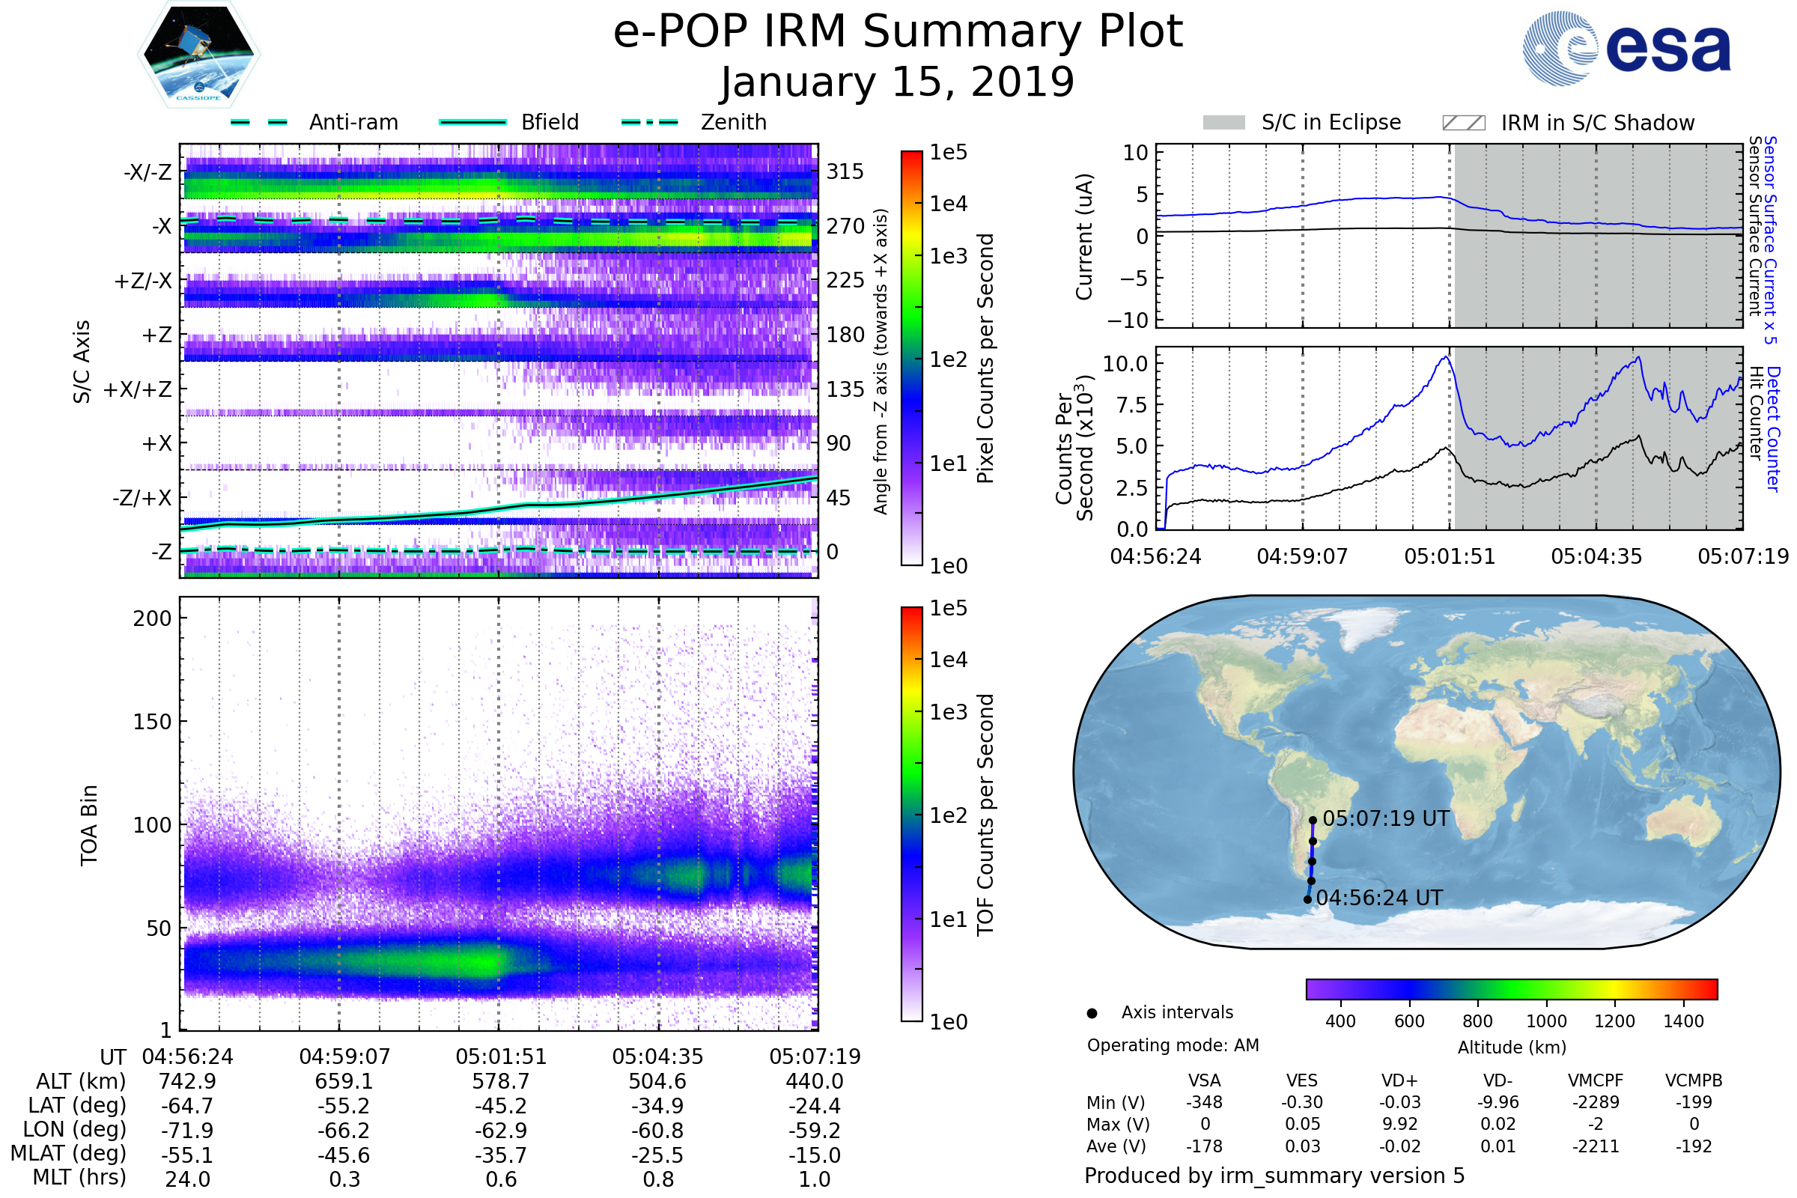Click the Produced by irm_summary version text
This screenshot has width=1797, height=1198.
click(1274, 1176)
